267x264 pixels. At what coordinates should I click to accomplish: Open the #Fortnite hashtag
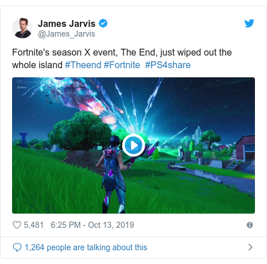click(x=122, y=65)
